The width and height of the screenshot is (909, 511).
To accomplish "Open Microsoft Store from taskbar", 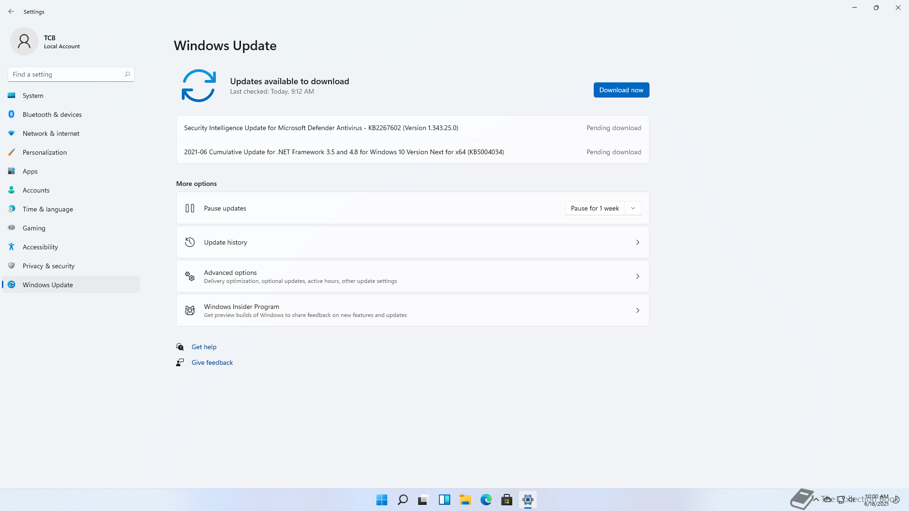I will coord(507,500).
